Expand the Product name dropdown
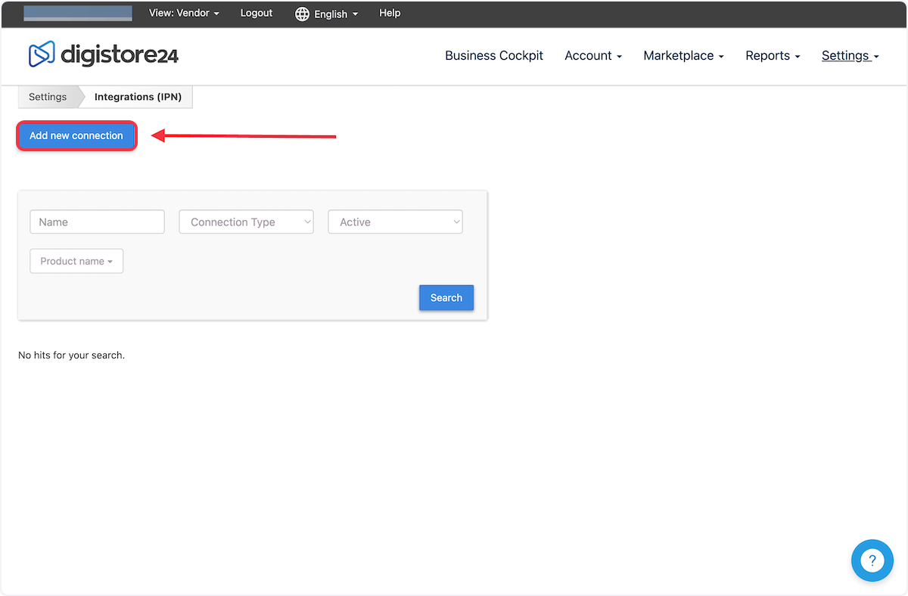 click(x=76, y=261)
